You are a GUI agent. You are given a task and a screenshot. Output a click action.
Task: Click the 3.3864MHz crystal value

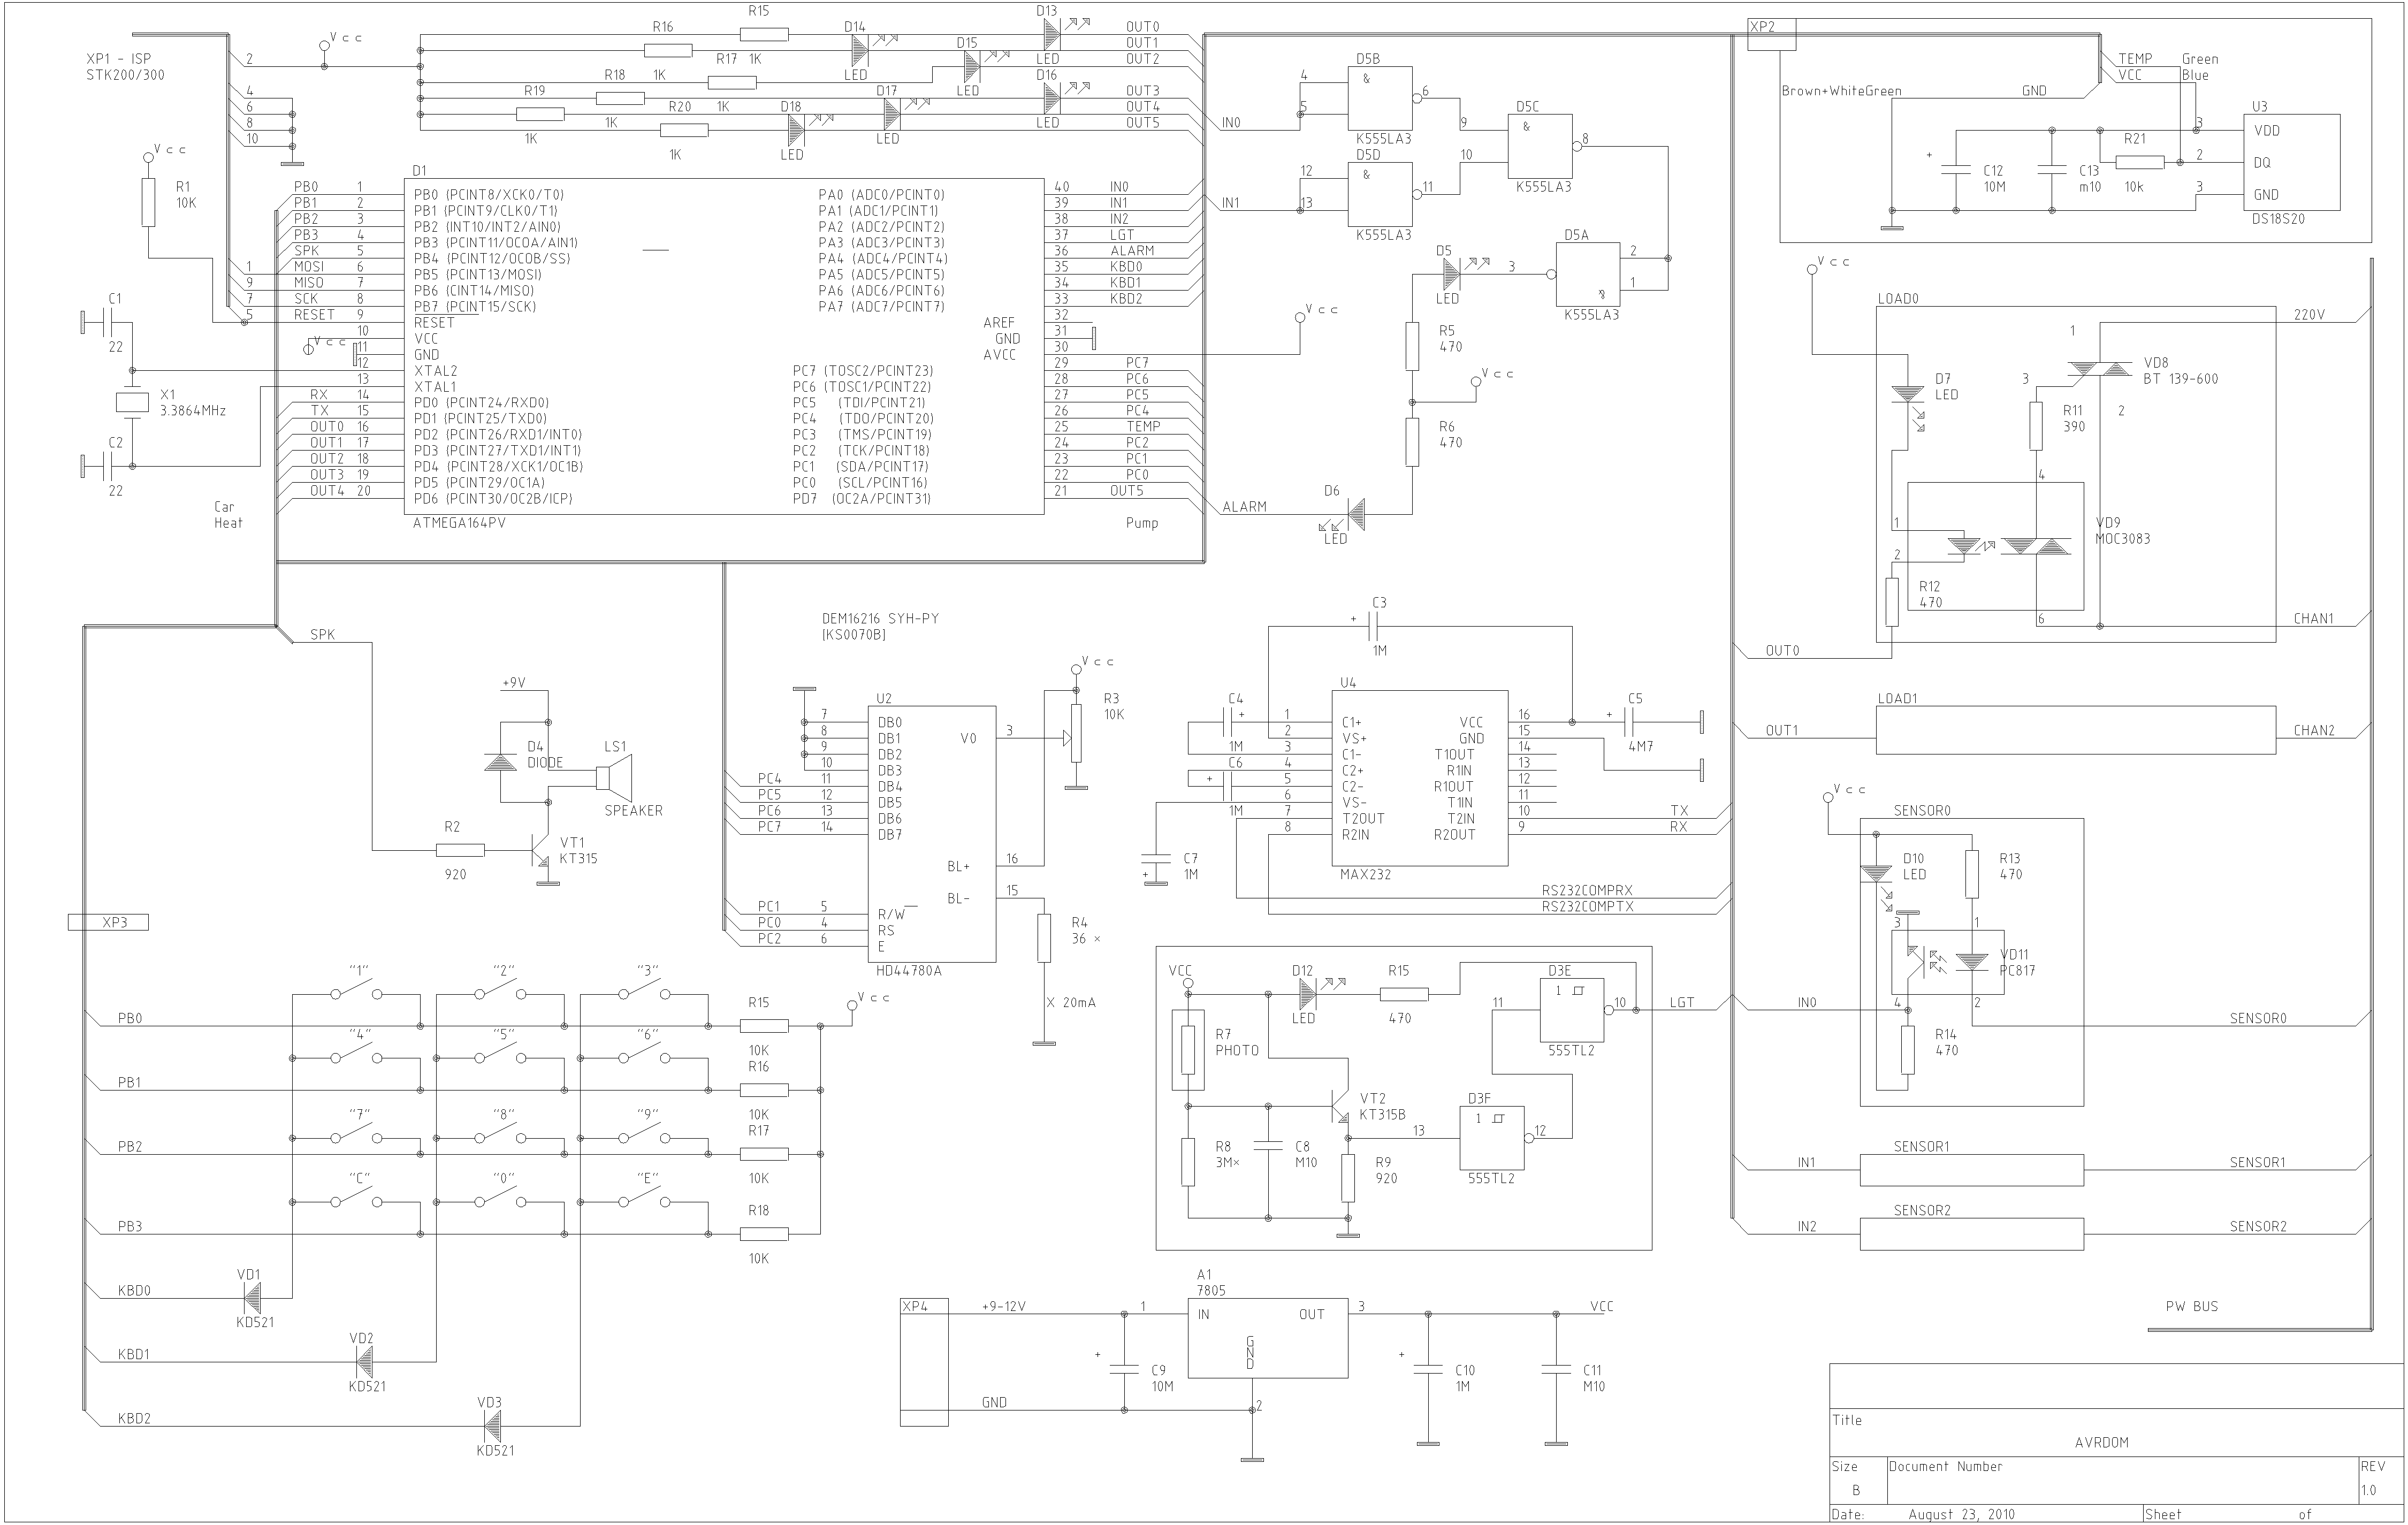point(193,410)
